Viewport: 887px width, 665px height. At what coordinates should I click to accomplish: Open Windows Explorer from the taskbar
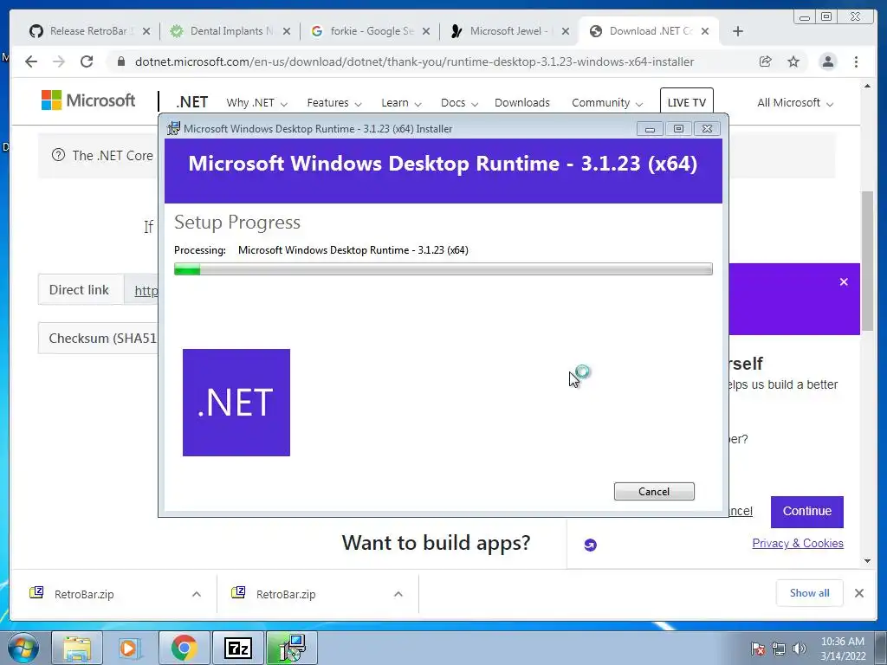pos(77,648)
